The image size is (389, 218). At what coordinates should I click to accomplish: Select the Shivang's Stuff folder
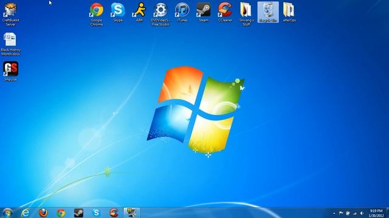[246, 15]
